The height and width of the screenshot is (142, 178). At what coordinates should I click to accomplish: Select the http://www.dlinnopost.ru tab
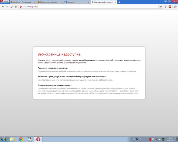click(104, 2)
